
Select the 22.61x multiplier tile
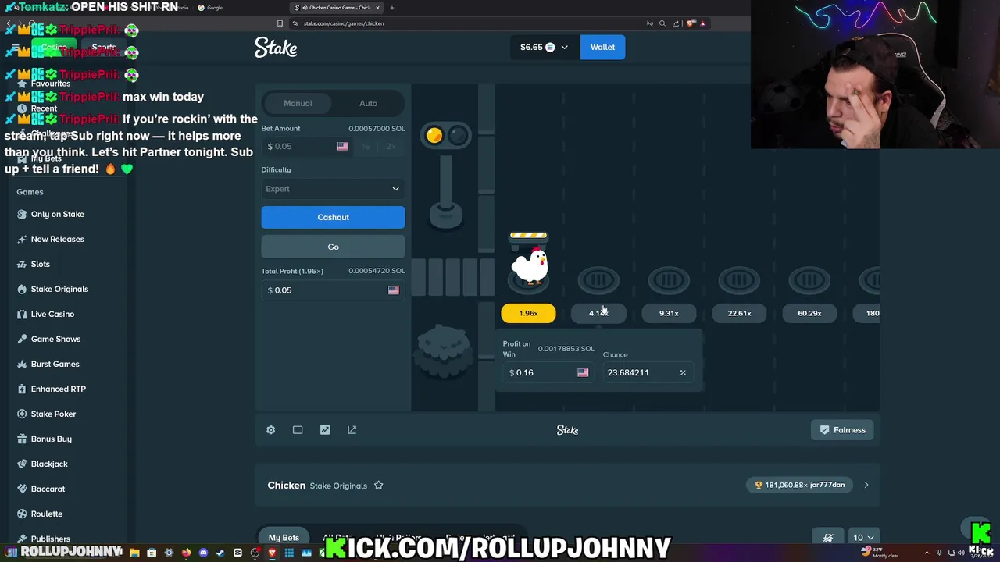click(739, 313)
